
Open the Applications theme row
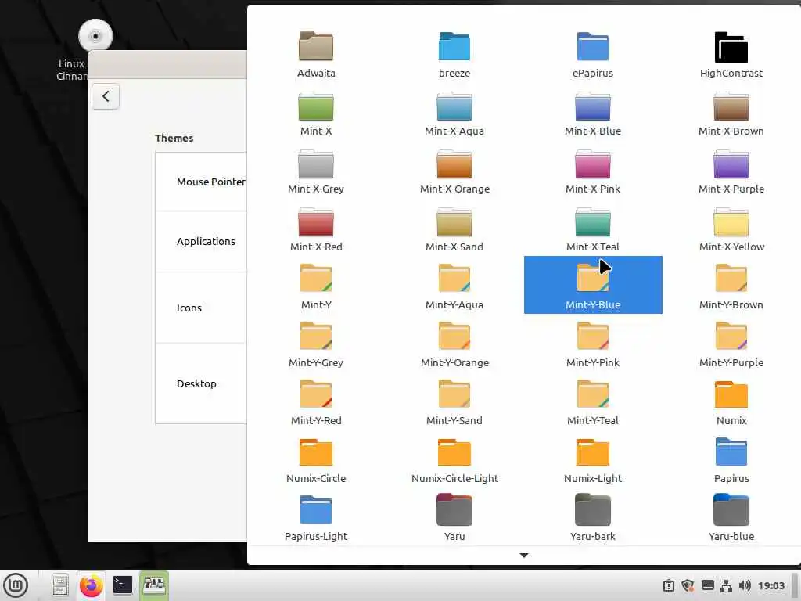coord(201,241)
